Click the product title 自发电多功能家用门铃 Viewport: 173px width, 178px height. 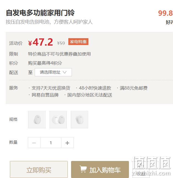click(40, 13)
